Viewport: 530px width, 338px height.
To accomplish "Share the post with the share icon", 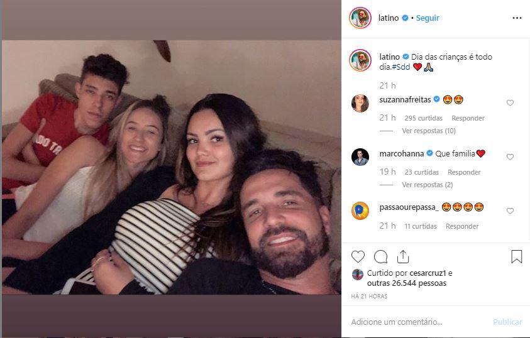I will click(403, 256).
